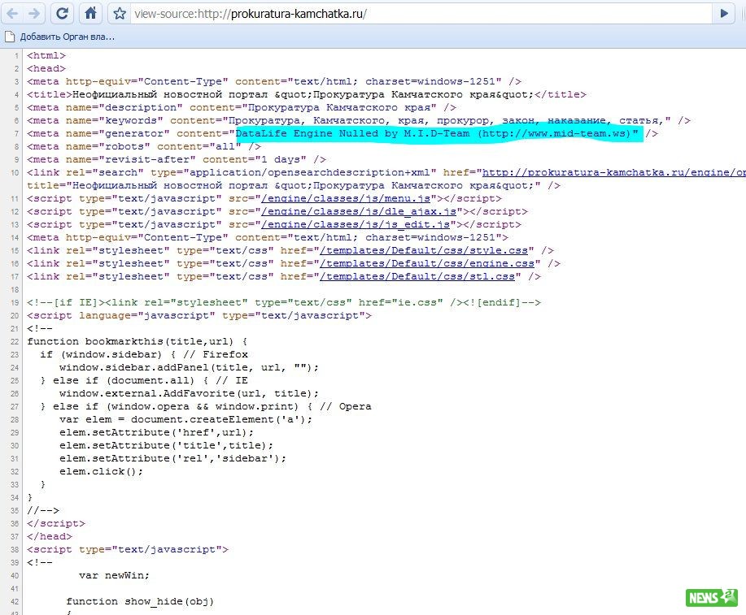Click the '<script language="javascript"' line
746x615 pixels.
198,315
